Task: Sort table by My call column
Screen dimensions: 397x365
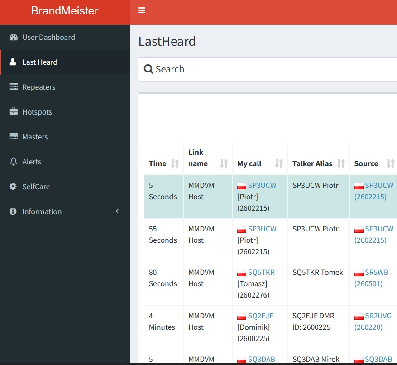Action: 279,163
